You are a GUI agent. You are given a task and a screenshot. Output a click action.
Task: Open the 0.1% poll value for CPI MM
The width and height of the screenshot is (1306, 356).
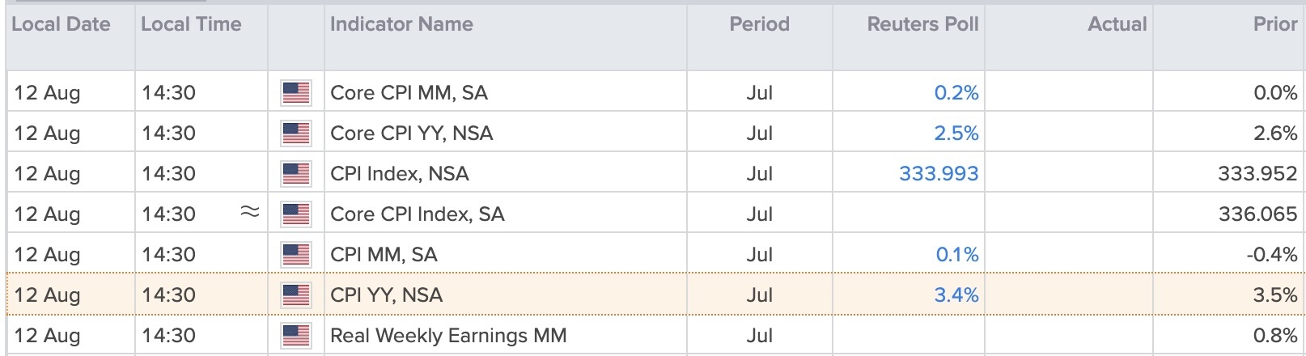957,255
